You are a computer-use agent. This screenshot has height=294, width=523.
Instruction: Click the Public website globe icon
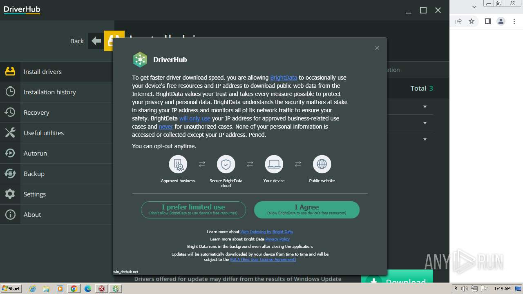322,164
